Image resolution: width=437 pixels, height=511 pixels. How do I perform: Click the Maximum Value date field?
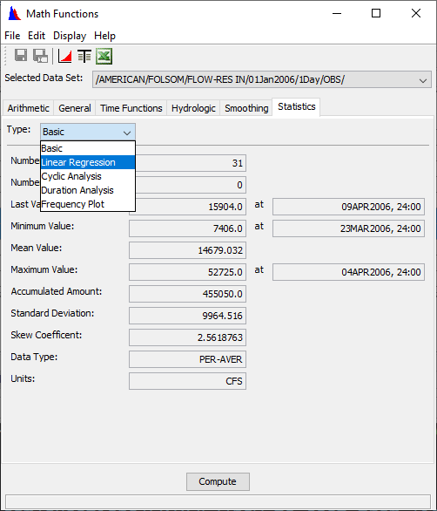tap(348, 272)
